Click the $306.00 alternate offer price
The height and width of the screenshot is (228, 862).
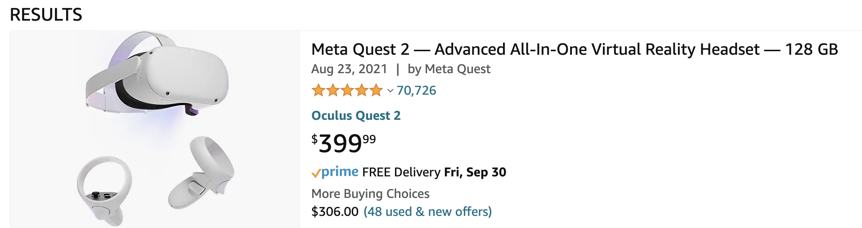click(x=335, y=211)
